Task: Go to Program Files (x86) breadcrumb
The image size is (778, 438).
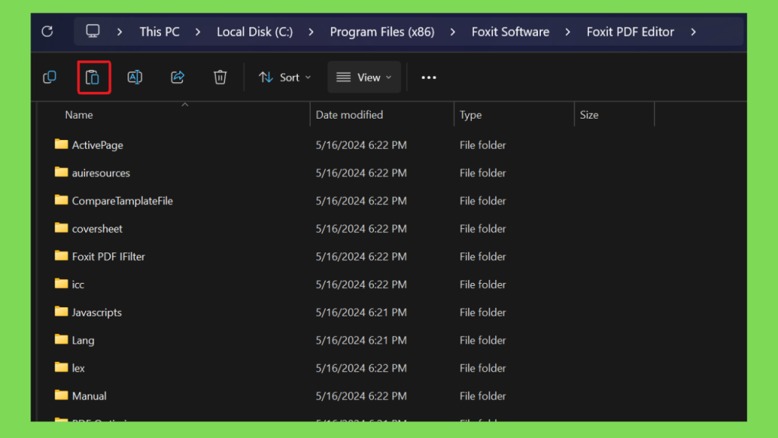Action: coord(382,32)
